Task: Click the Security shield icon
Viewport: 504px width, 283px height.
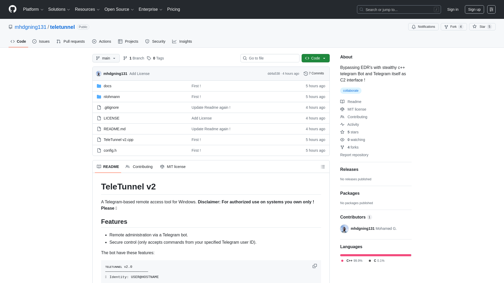Action: [147, 41]
